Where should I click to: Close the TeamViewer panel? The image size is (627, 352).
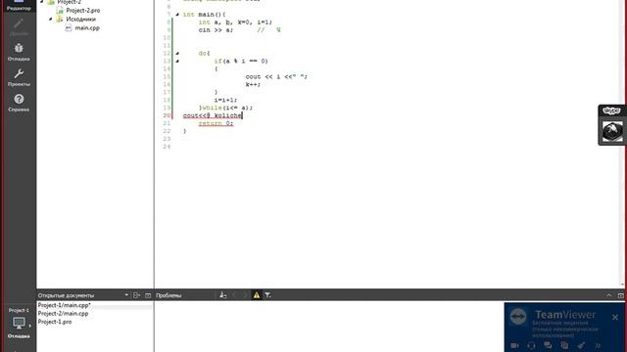(615, 317)
